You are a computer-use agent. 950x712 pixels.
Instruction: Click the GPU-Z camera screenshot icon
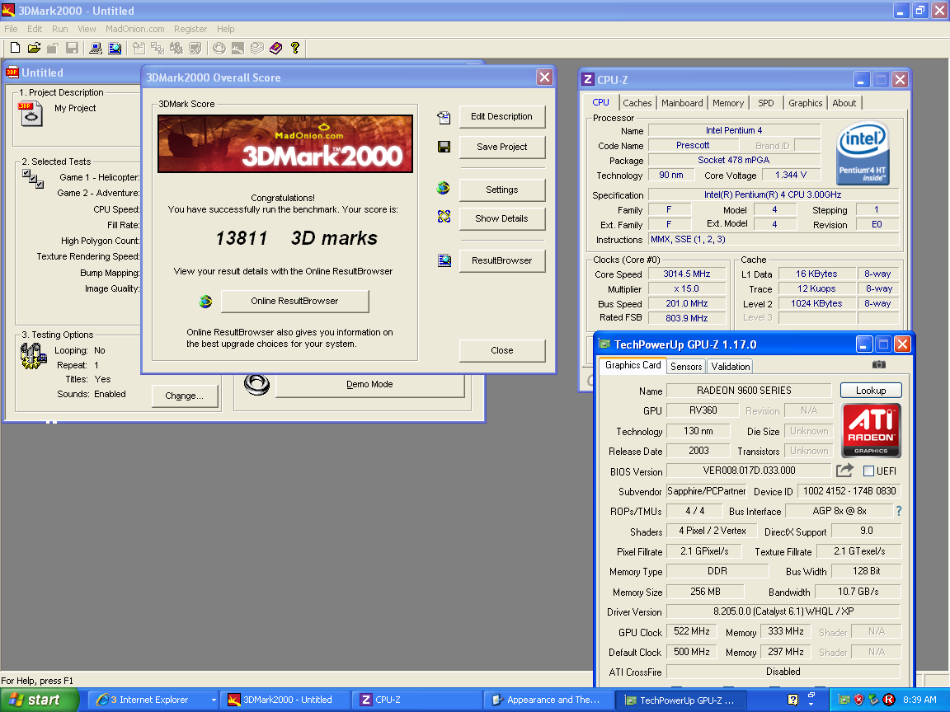(879, 364)
